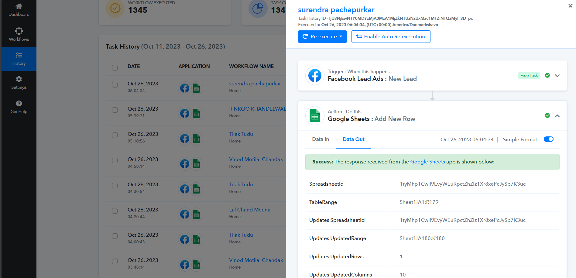
Task: Open the Google Sheets link in success message
Action: [x=427, y=162]
